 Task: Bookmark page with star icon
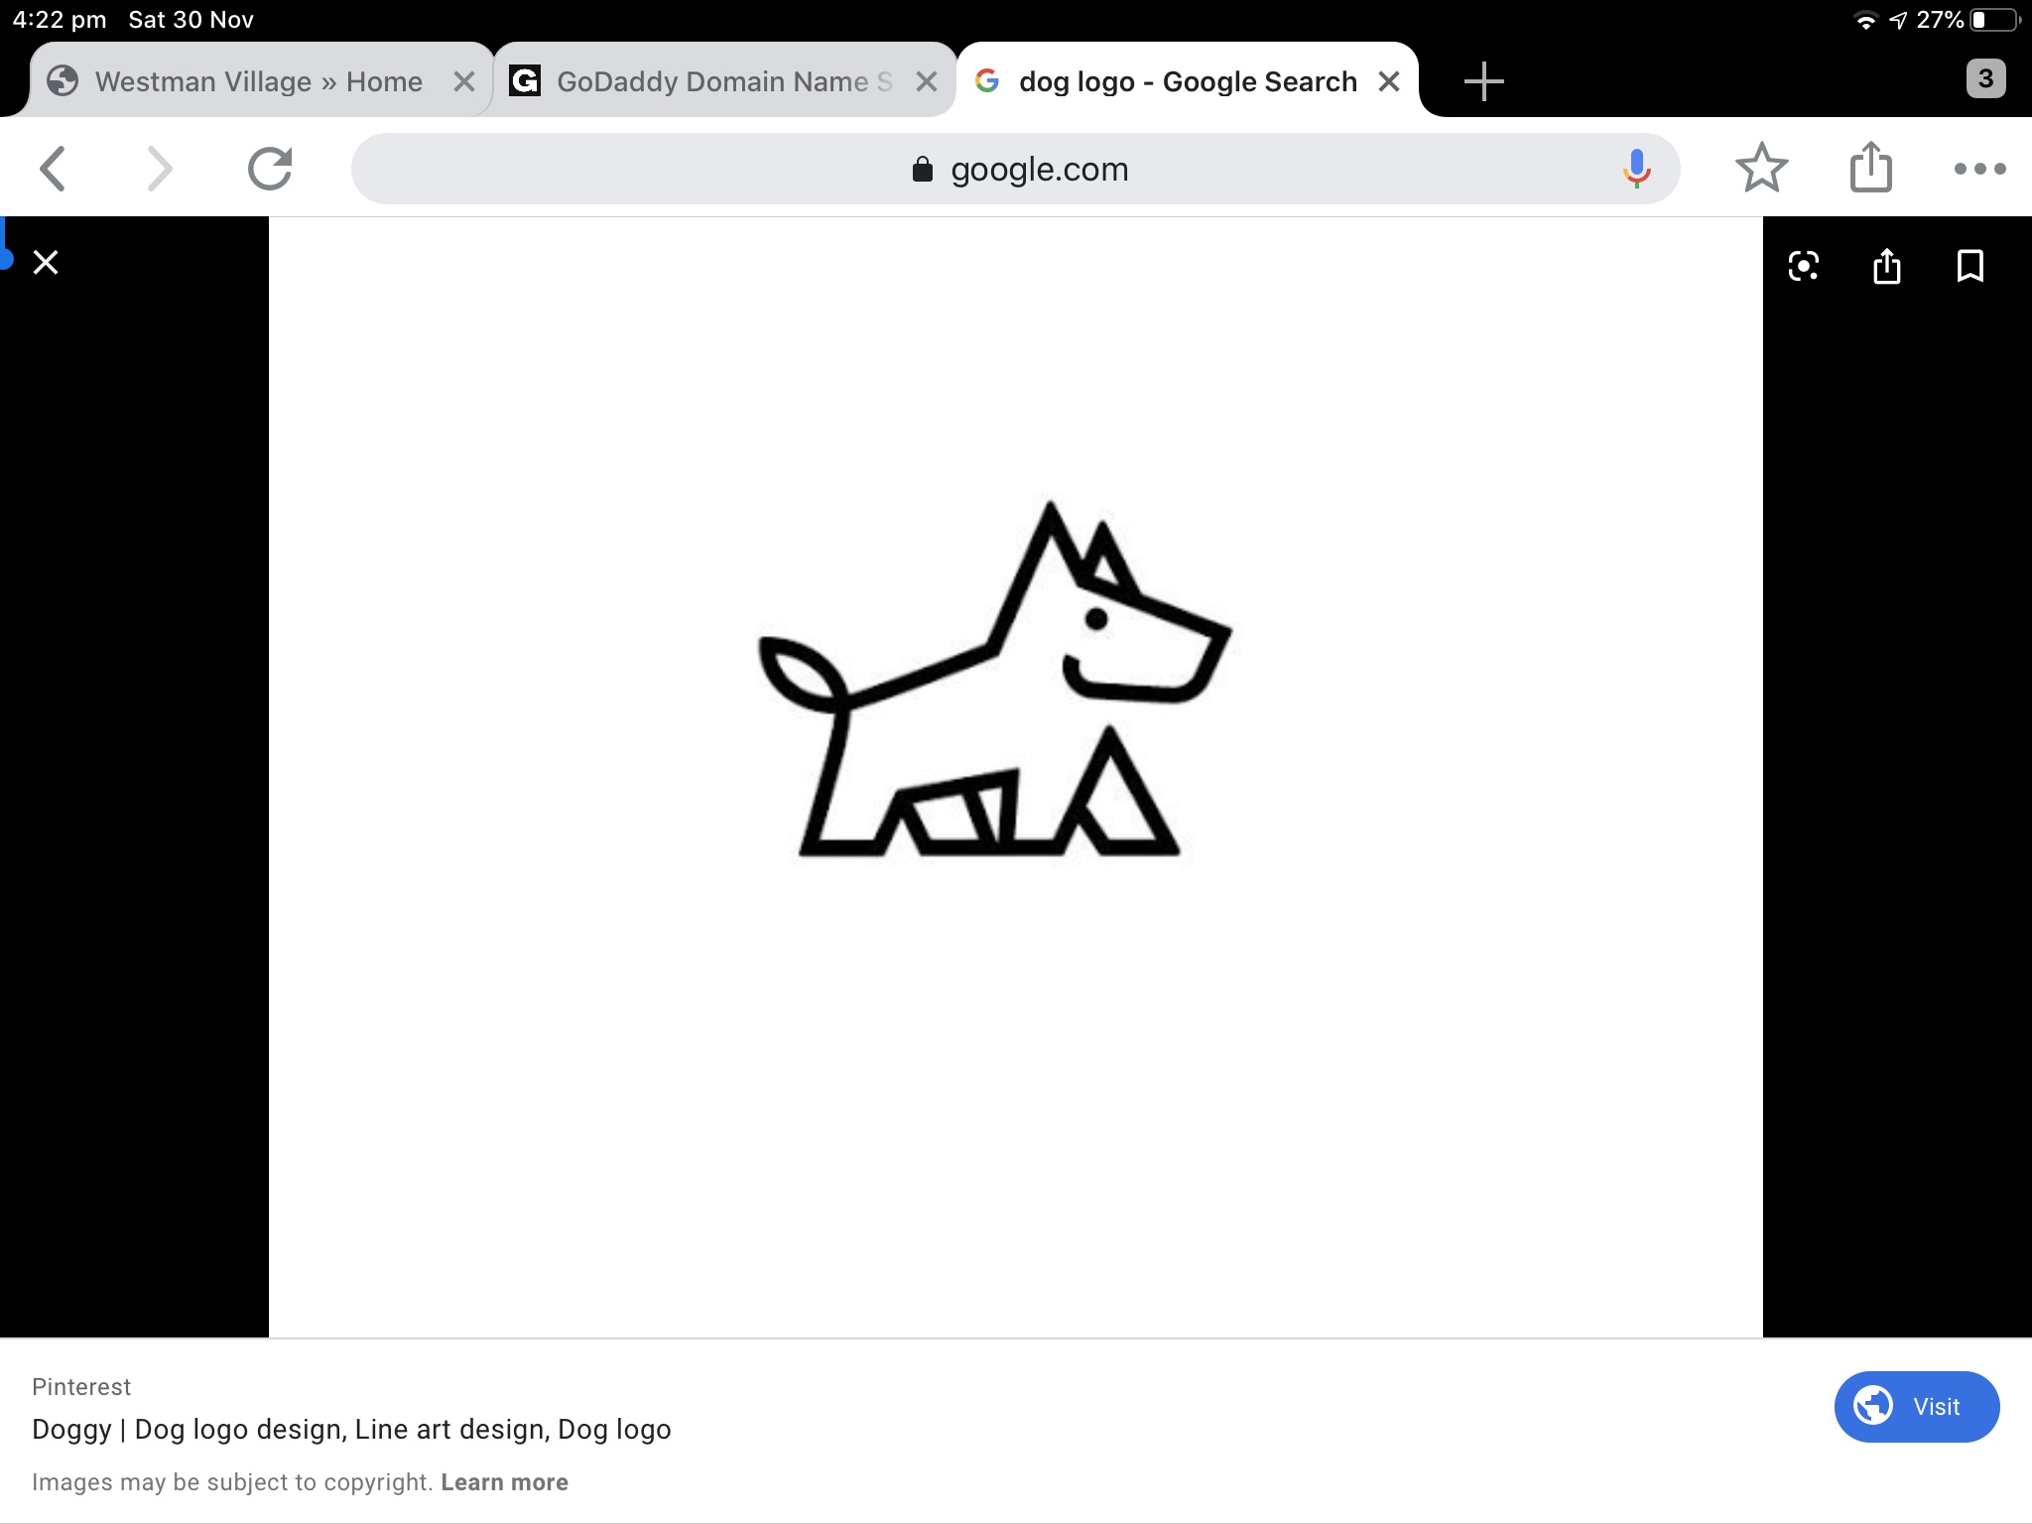coord(1761,169)
